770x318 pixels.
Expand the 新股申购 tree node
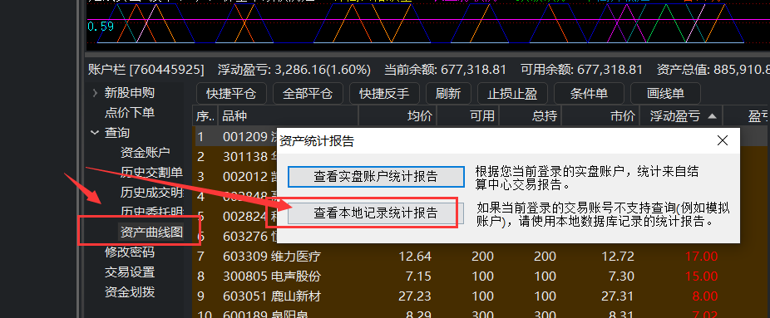[95, 93]
